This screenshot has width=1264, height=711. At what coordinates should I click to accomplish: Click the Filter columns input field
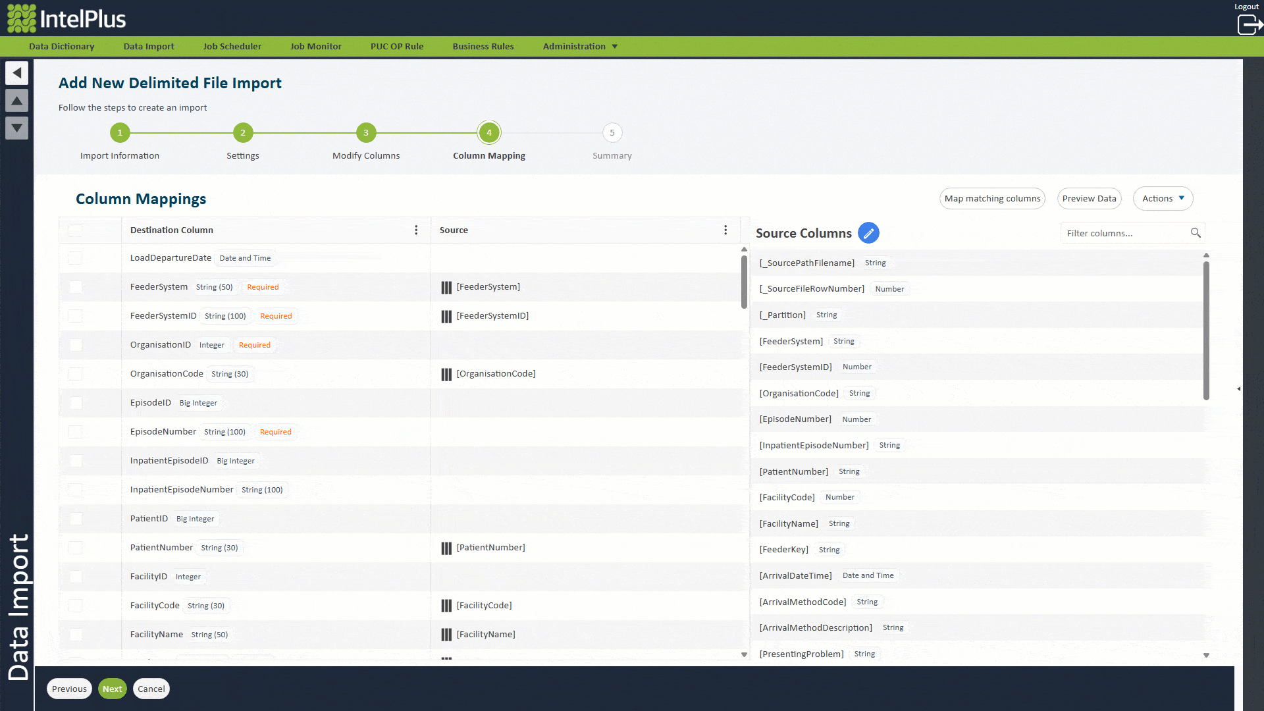(1124, 233)
